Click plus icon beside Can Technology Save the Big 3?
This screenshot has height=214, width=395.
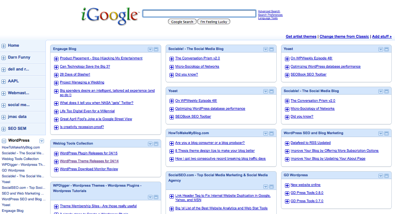click(x=56, y=67)
